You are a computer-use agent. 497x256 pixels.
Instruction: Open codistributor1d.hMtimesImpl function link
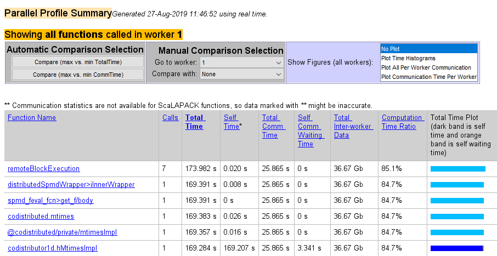(x=53, y=248)
